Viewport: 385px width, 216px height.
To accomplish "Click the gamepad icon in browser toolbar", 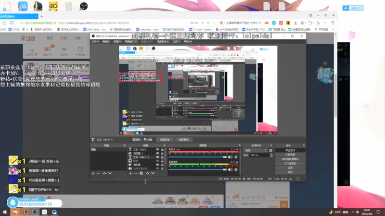I will coord(267,23).
